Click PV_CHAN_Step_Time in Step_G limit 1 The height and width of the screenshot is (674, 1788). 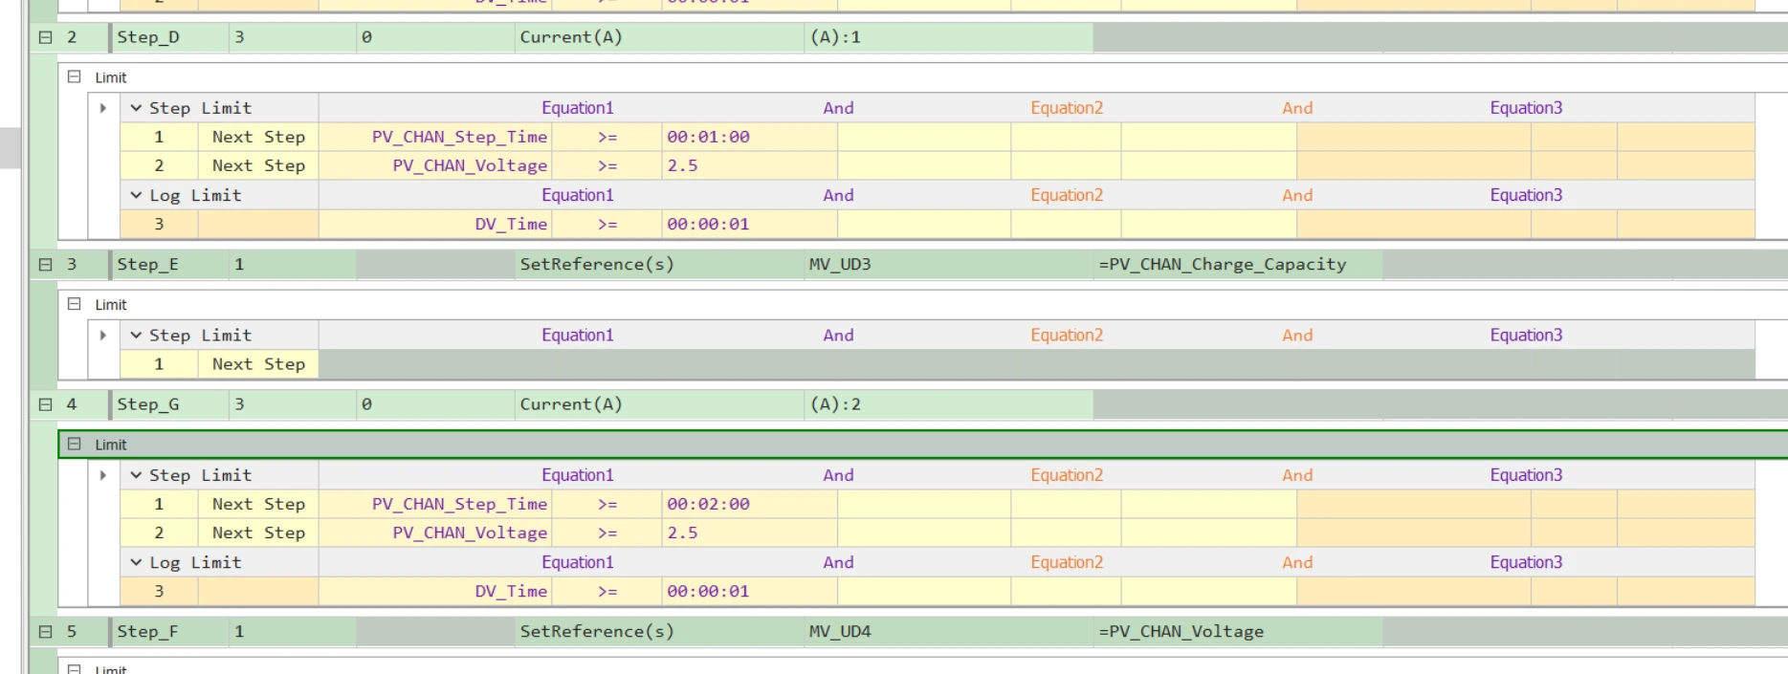click(x=435, y=504)
